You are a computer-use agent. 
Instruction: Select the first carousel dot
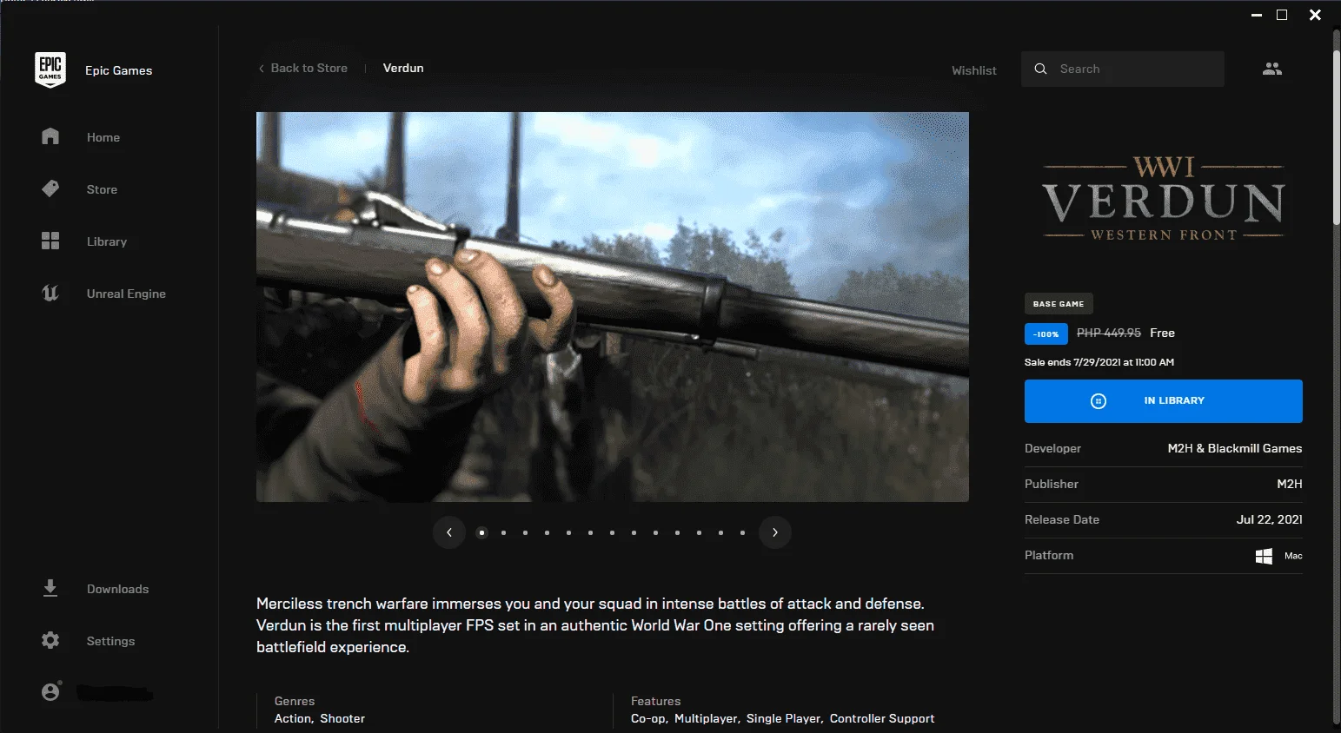coord(481,532)
